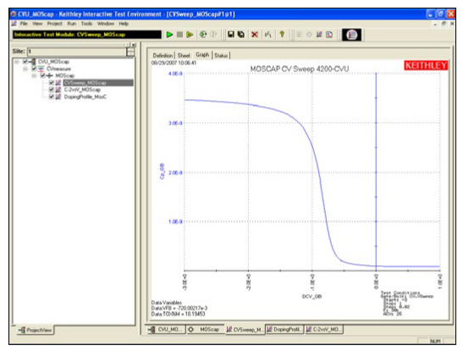463x351 pixels.
Task: Click the Save All disks icon
Action: (241, 35)
